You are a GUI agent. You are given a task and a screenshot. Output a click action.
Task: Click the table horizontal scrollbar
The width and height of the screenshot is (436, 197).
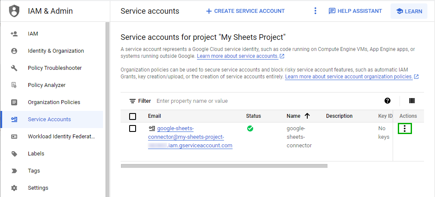click(224, 166)
